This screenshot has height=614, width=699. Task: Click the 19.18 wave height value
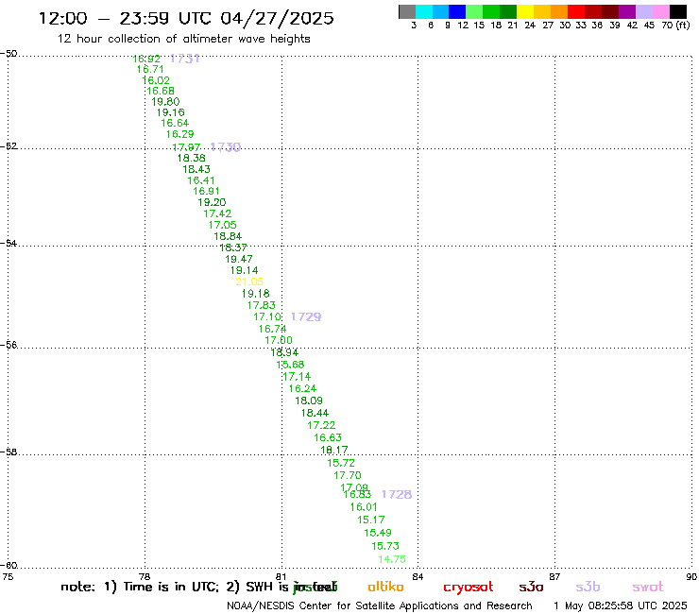pyautogui.click(x=256, y=294)
